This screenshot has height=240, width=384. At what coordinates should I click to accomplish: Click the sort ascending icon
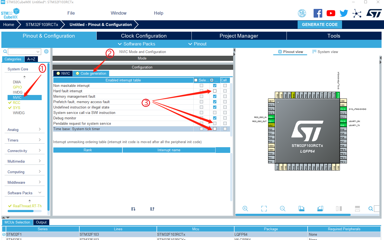[152, 209]
